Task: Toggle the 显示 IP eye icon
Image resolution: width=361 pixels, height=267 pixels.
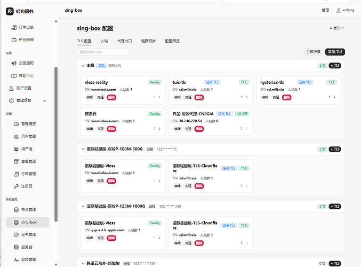Action: pyautogui.click(x=331, y=28)
